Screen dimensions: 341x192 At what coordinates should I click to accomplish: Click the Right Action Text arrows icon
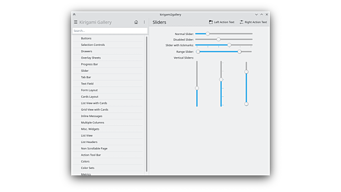click(242, 22)
